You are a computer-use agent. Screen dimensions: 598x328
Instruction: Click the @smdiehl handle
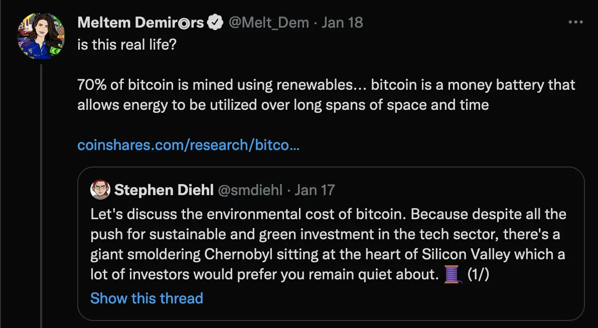249,190
